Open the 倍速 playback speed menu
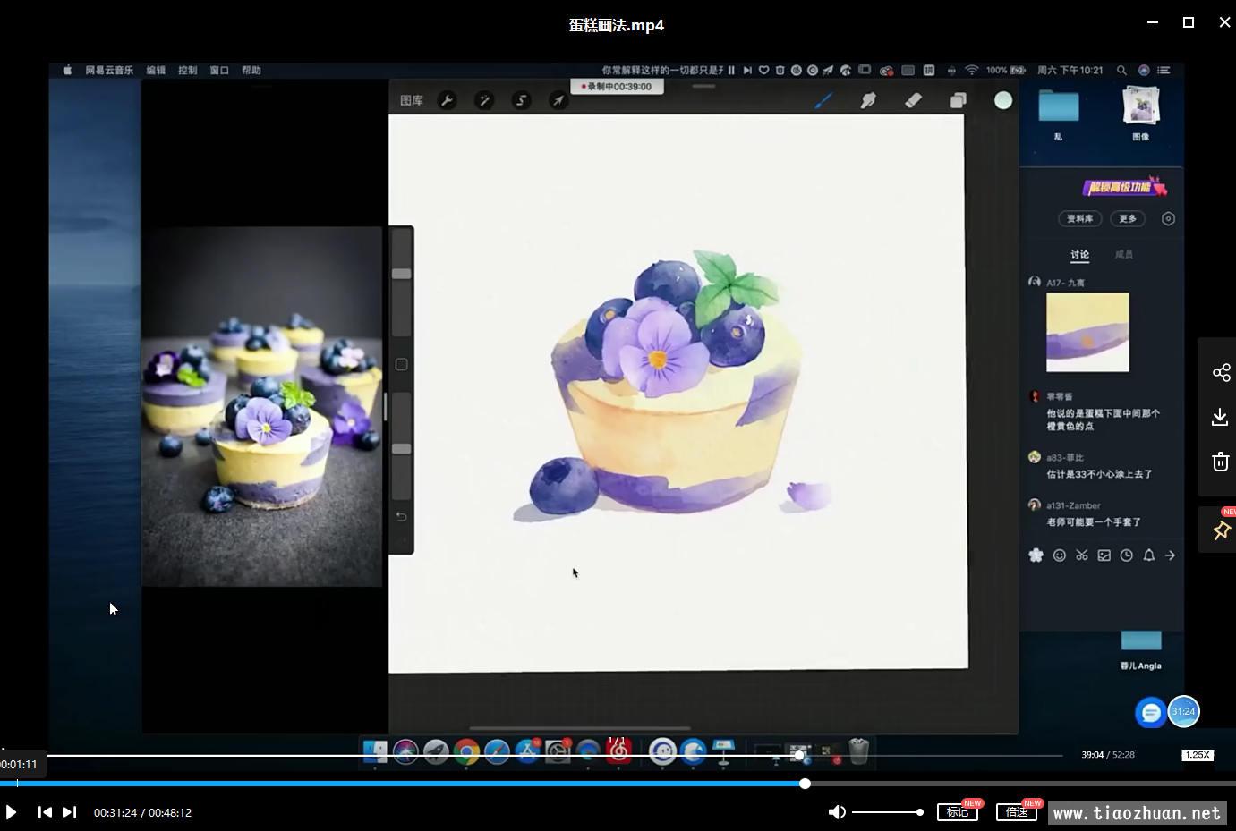The height and width of the screenshot is (831, 1236). coord(1017,812)
